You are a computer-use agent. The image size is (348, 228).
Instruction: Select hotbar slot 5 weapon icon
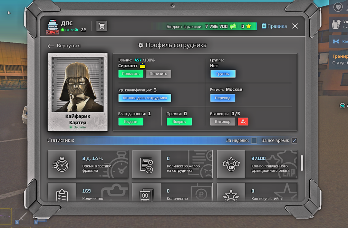coord(22,217)
